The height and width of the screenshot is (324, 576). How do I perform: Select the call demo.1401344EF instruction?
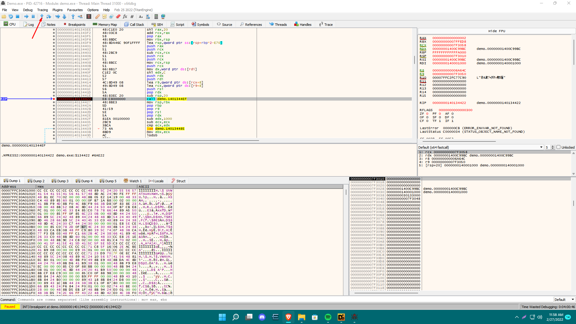167,99
